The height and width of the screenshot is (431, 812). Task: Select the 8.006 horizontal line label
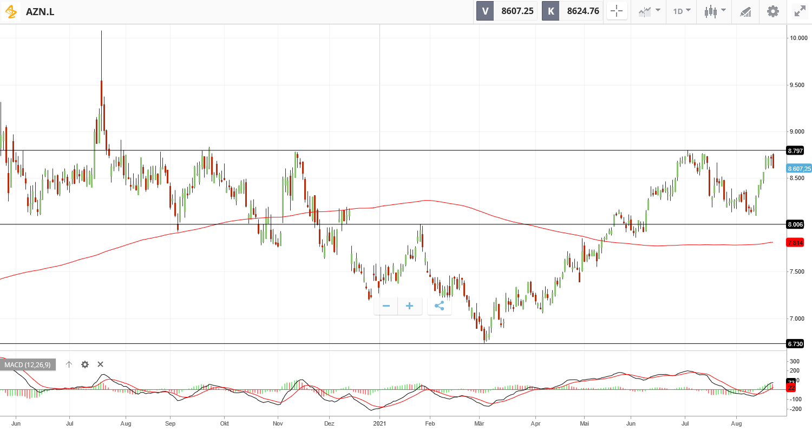pos(795,224)
